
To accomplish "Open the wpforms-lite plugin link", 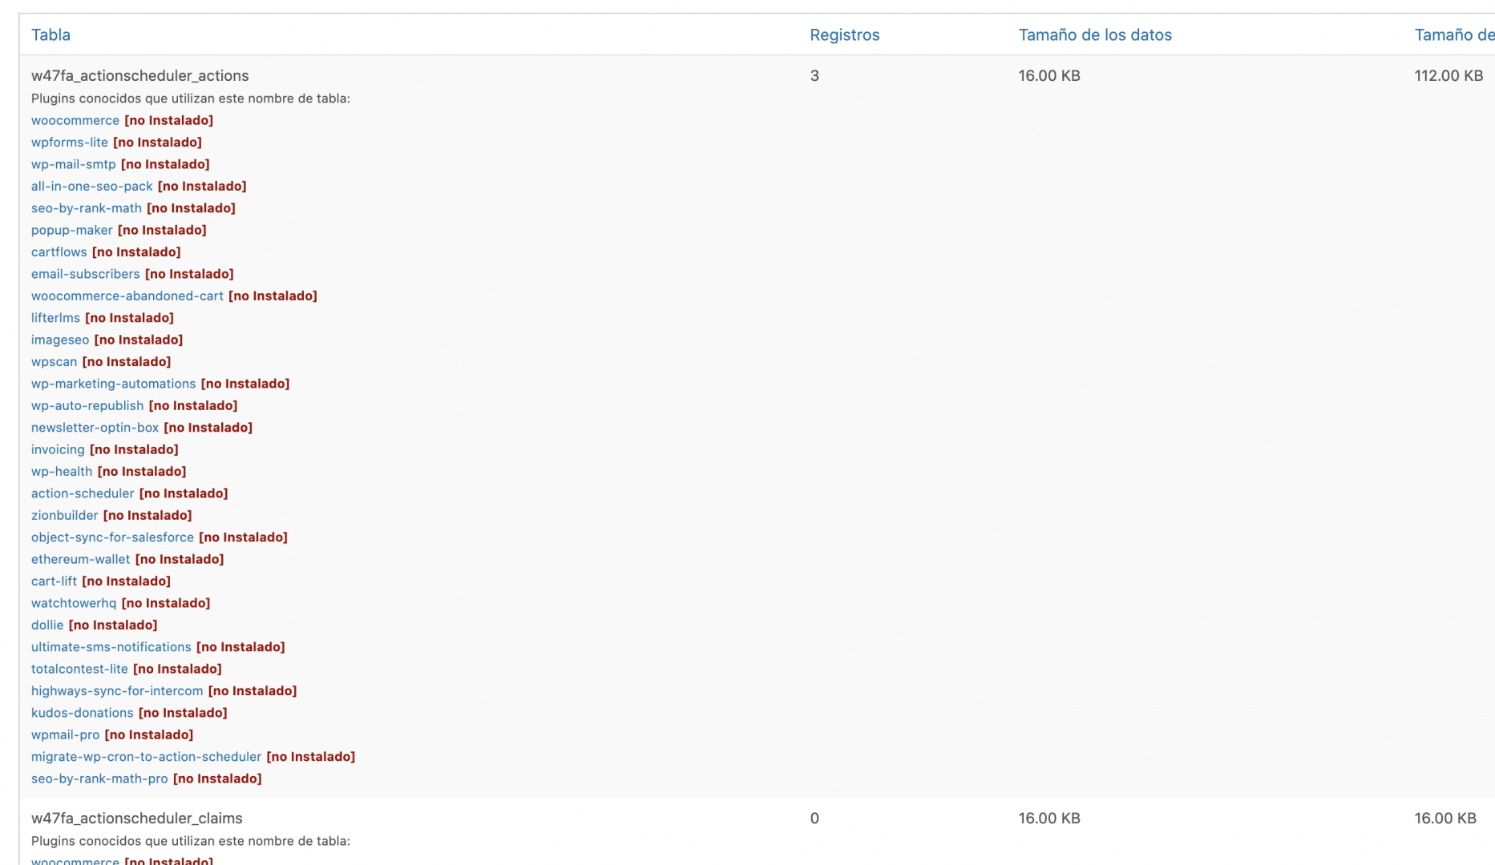I will pos(70,142).
